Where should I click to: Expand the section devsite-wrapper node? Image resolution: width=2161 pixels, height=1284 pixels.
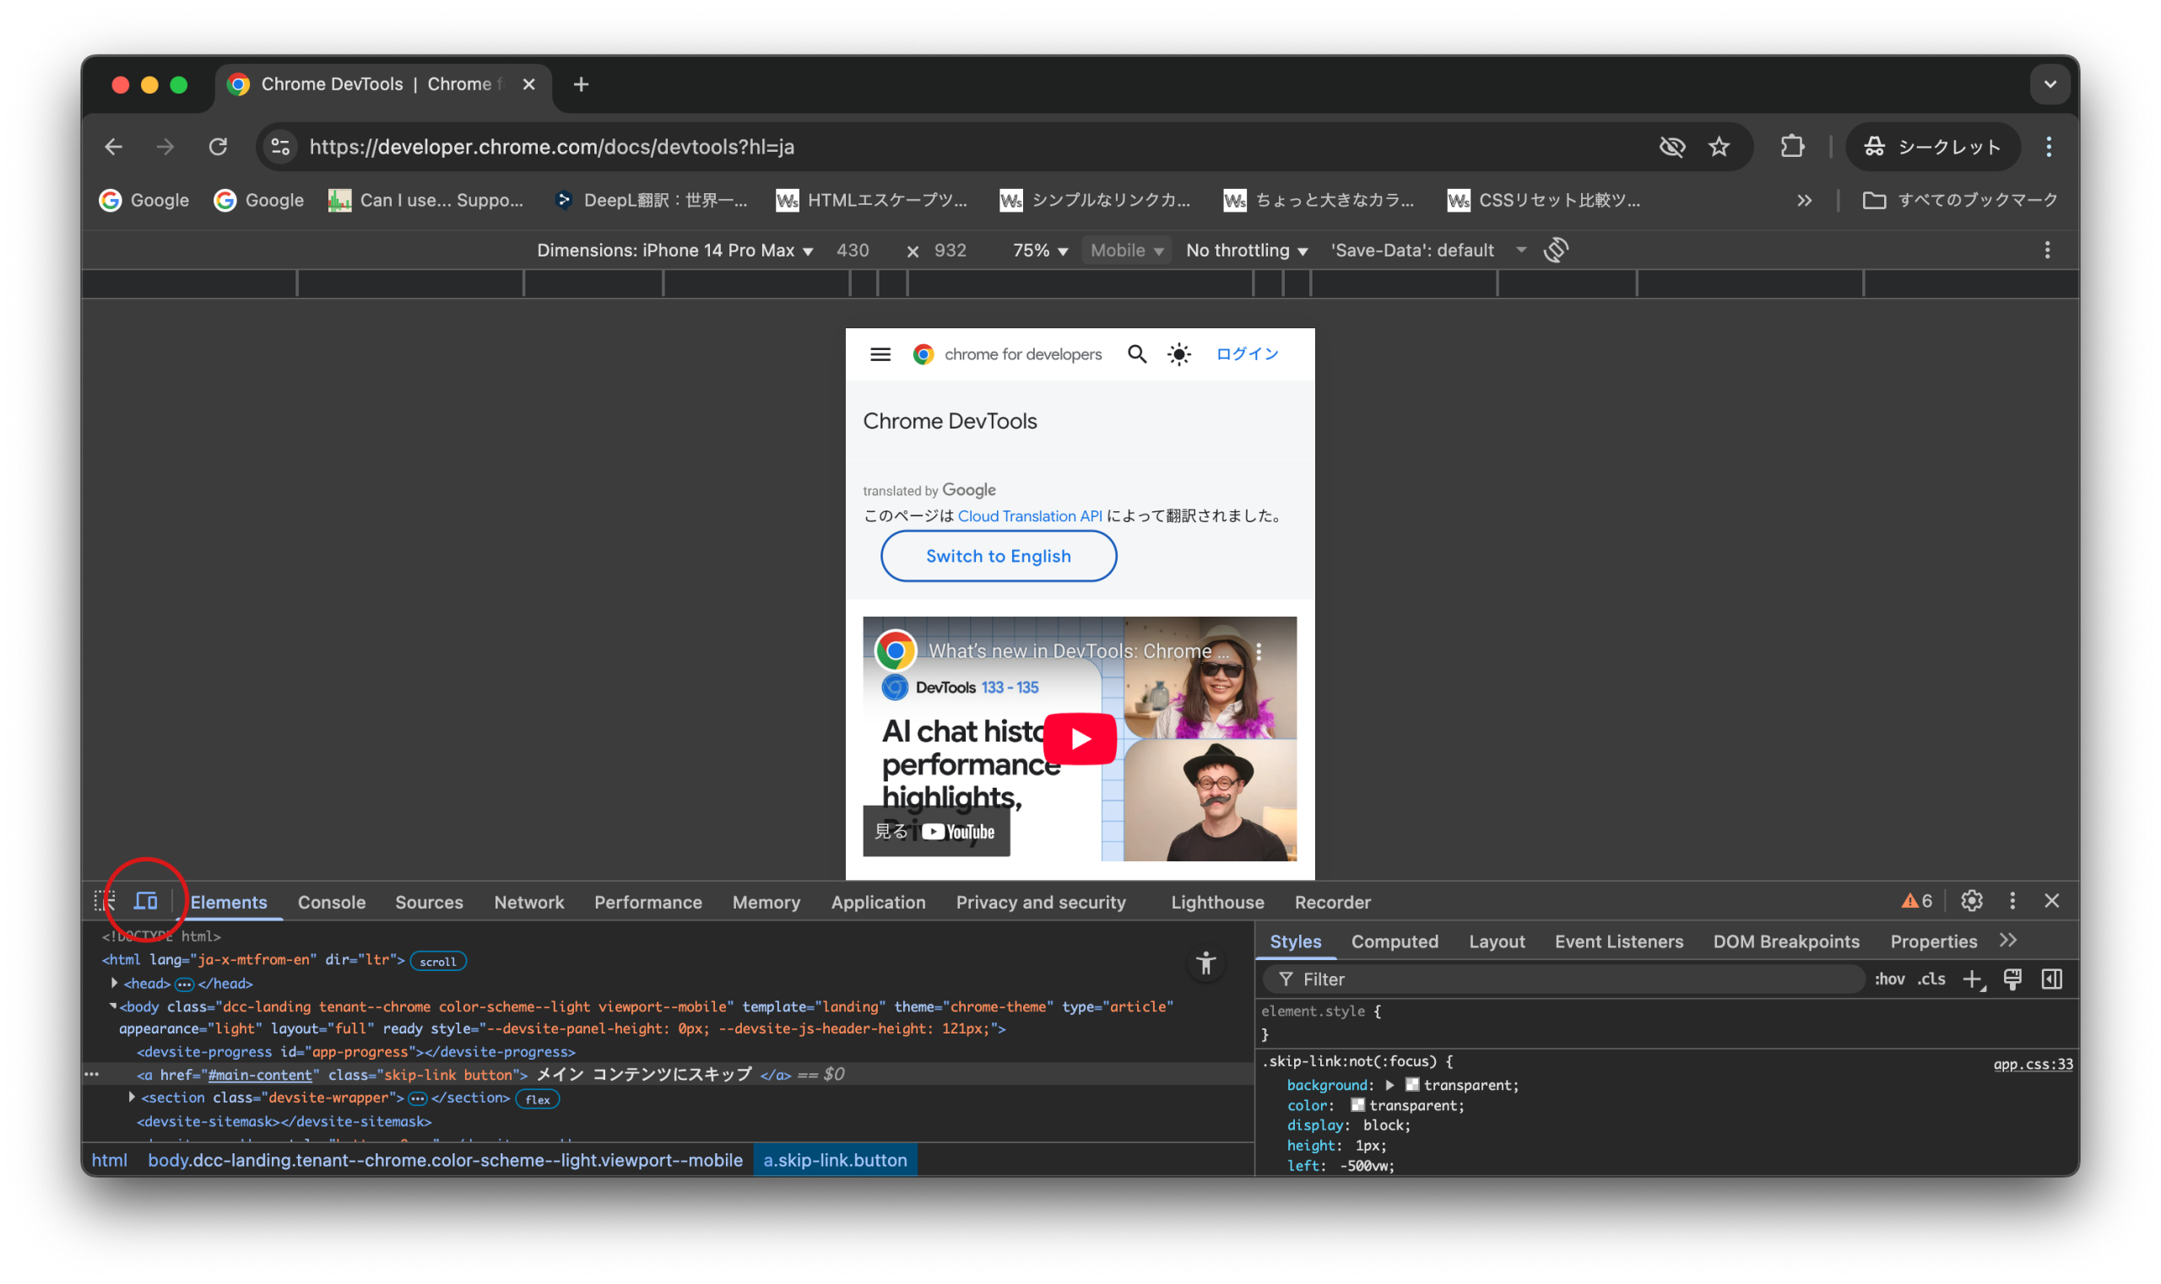click(x=132, y=1097)
